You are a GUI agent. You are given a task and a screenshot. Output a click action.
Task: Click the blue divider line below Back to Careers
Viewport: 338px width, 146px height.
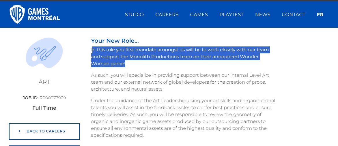[44, 145]
